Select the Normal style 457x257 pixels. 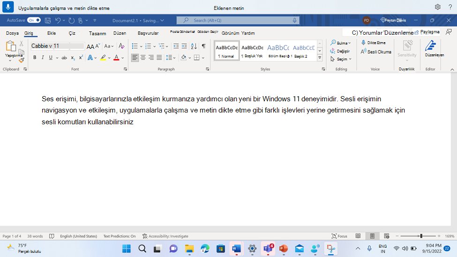pyautogui.click(x=226, y=51)
